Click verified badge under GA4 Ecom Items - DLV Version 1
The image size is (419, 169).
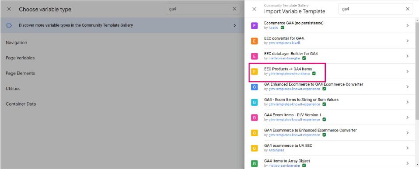(324, 119)
